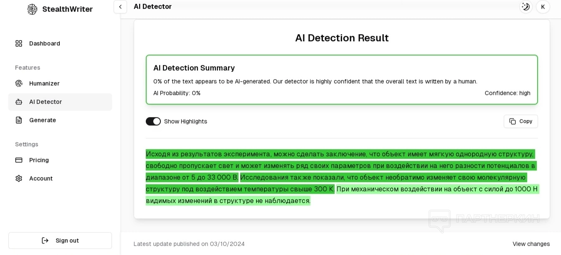Collapse sidebar with the chevron button
Viewport: 561px width, 255px height.
coord(120,7)
